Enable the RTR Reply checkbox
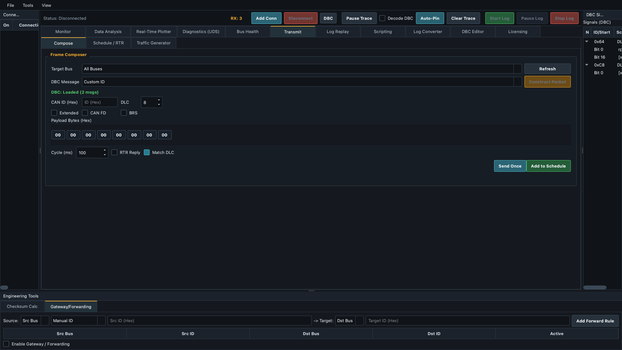Image resolution: width=622 pixels, height=350 pixels. (114, 152)
